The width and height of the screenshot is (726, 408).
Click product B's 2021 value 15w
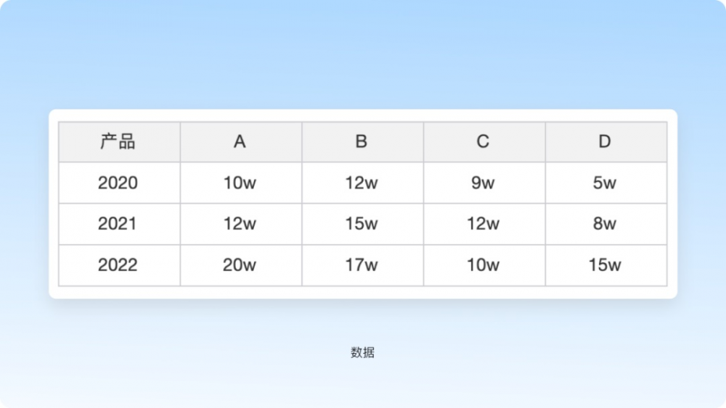(x=362, y=224)
